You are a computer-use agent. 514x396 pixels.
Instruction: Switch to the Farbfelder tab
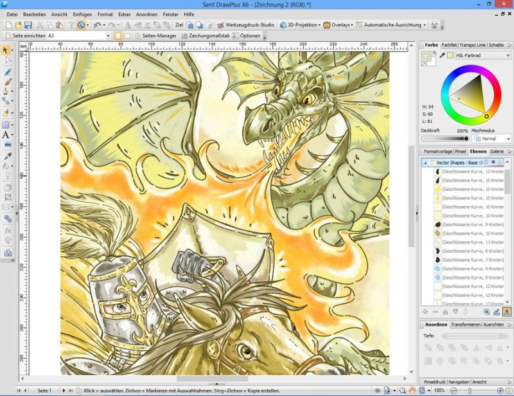click(449, 45)
